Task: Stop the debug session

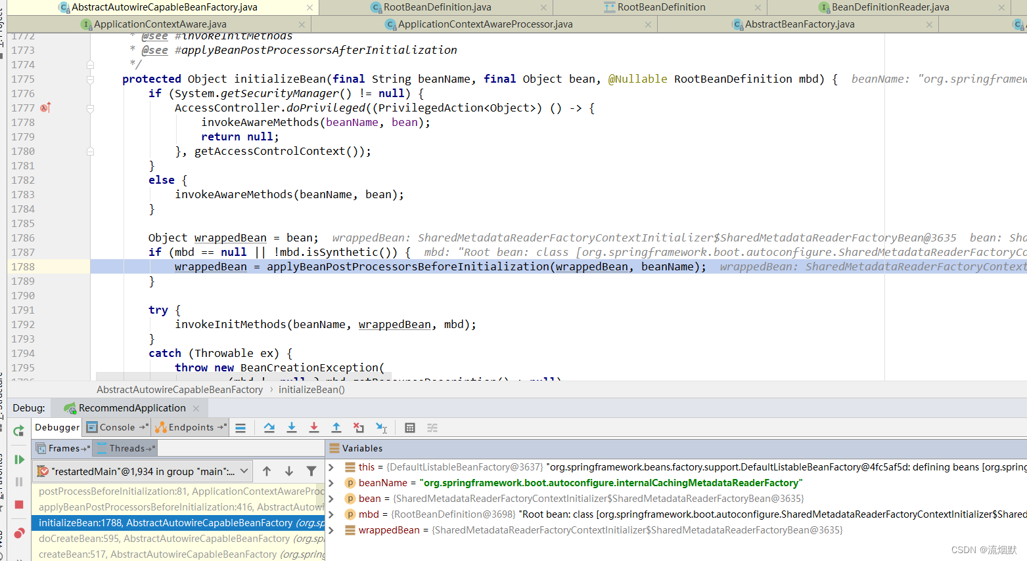Action: coord(19,505)
